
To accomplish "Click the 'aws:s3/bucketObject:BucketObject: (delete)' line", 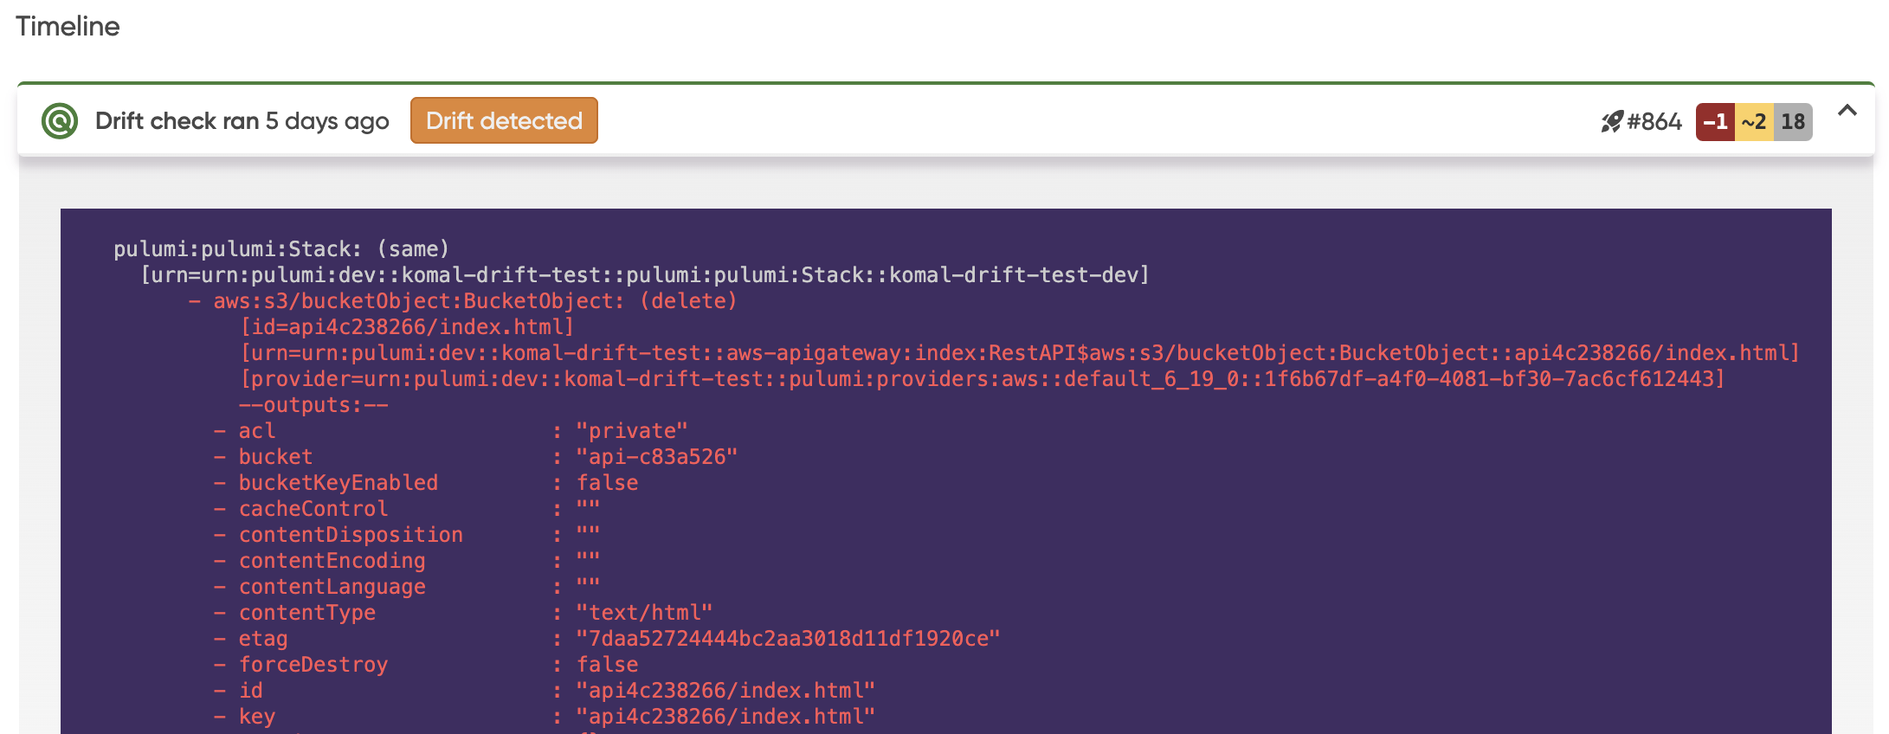I will tap(463, 301).
